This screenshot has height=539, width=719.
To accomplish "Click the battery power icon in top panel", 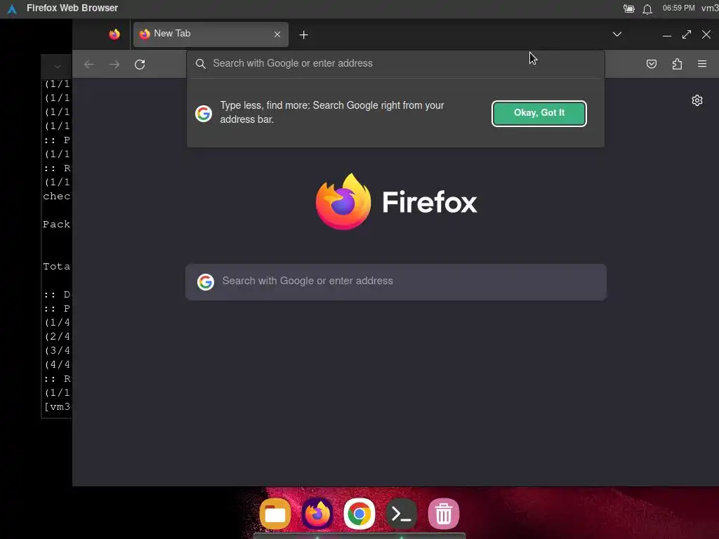I will click(x=628, y=8).
